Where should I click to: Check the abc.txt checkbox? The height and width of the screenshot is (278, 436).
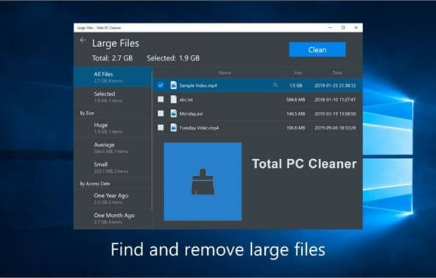pos(161,99)
